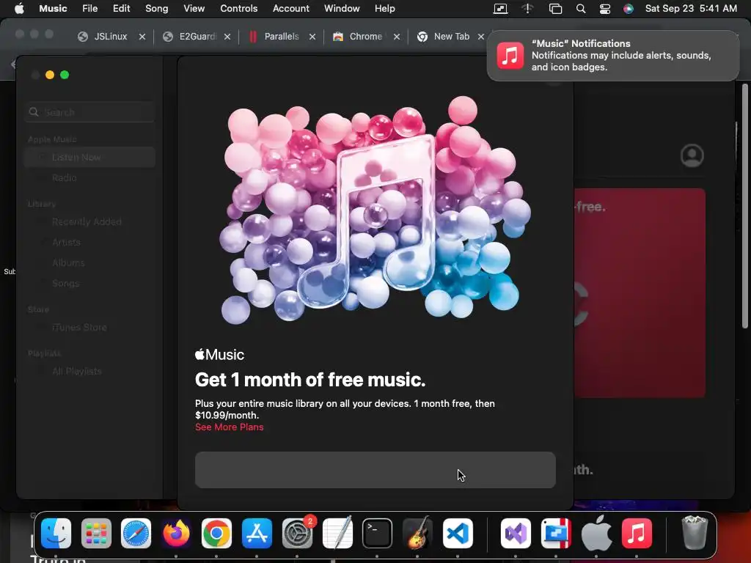Open the App Store dock icon
The width and height of the screenshot is (751, 563).
[x=257, y=533]
